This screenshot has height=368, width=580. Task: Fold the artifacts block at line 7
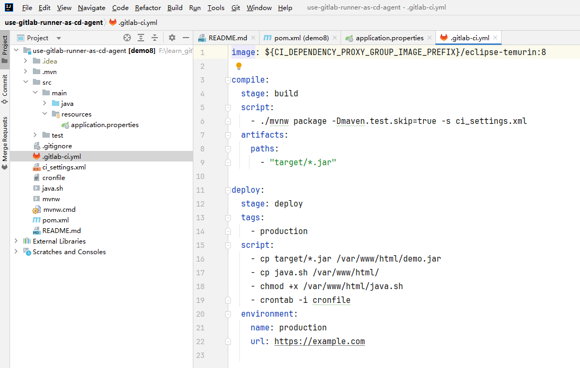point(228,135)
